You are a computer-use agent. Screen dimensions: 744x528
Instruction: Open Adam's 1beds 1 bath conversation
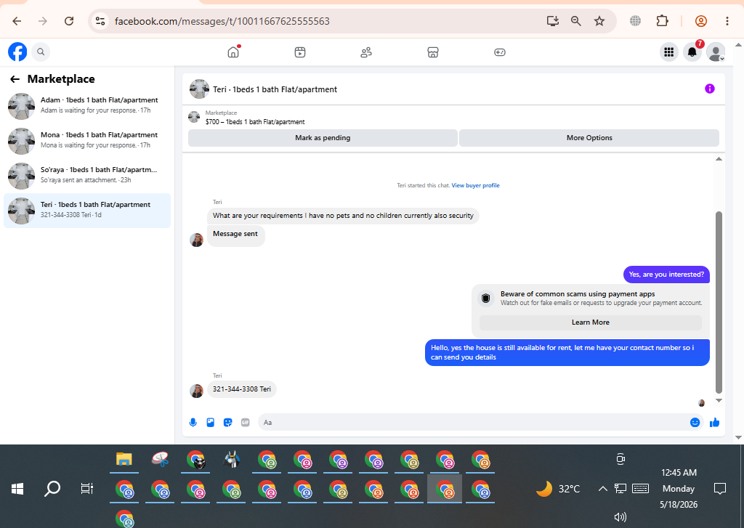point(87,105)
